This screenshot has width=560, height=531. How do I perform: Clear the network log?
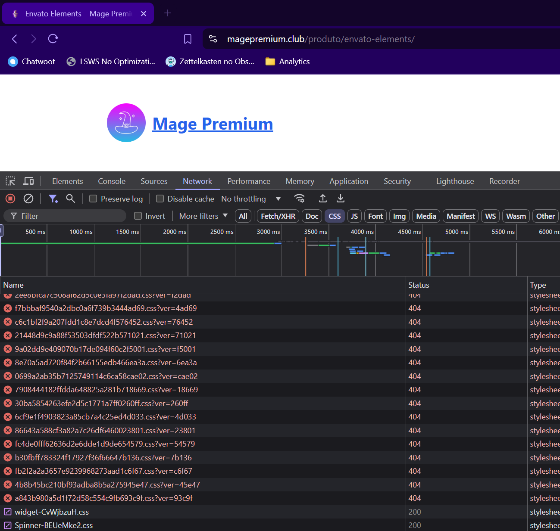click(28, 199)
